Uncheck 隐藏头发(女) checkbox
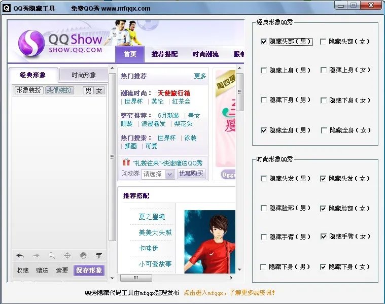 tap(323, 179)
